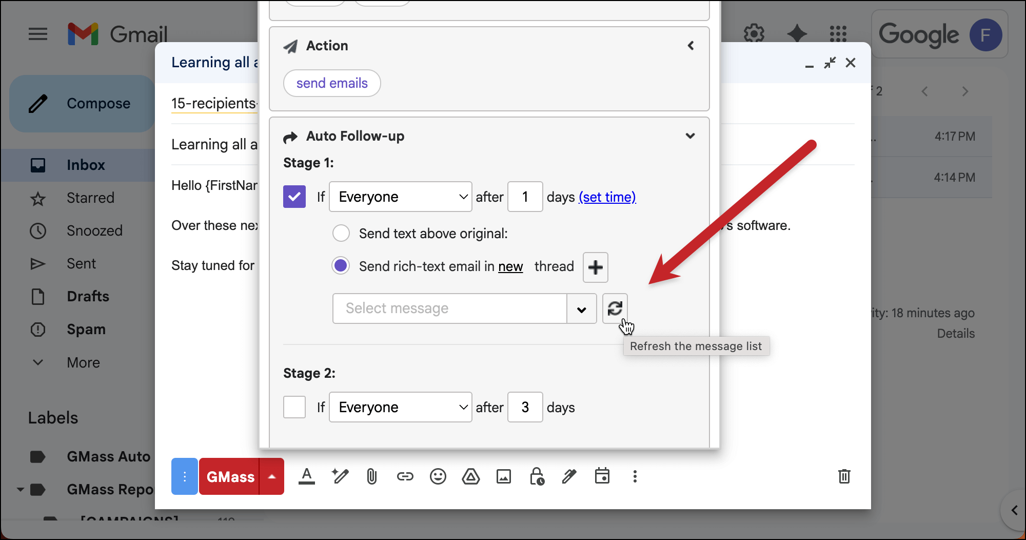The height and width of the screenshot is (540, 1026).
Task: Open the attach files paperclip icon
Action: click(x=372, y=477)
